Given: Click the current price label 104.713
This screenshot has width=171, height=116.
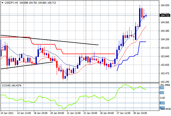Looking at the screenshot, I should point(165,15).
